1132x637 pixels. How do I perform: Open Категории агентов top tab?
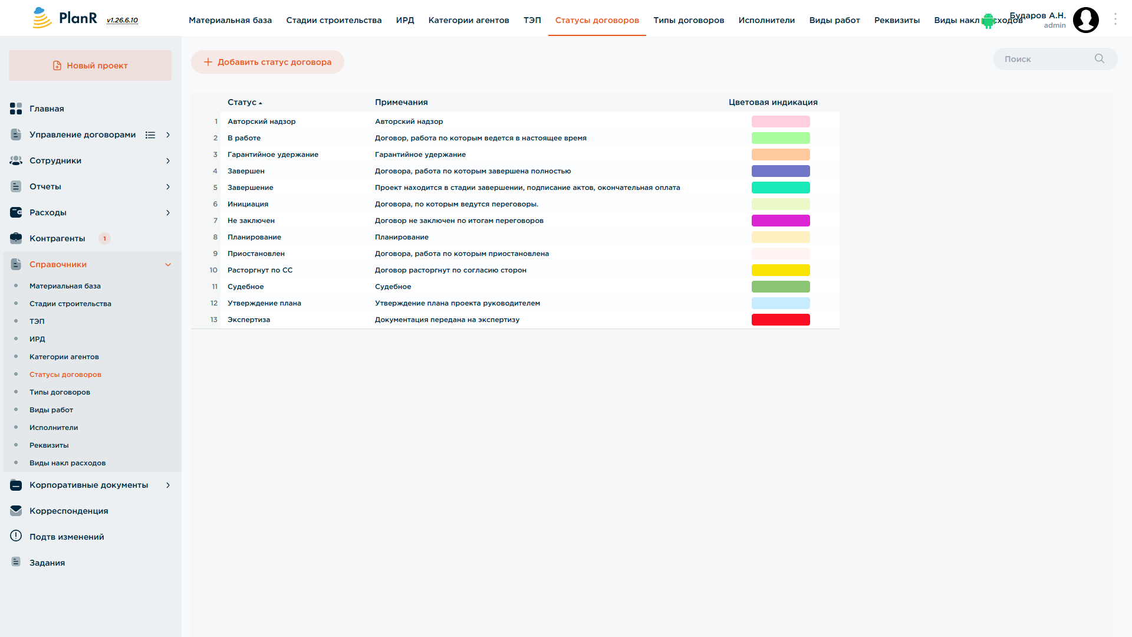click(469, 20)
